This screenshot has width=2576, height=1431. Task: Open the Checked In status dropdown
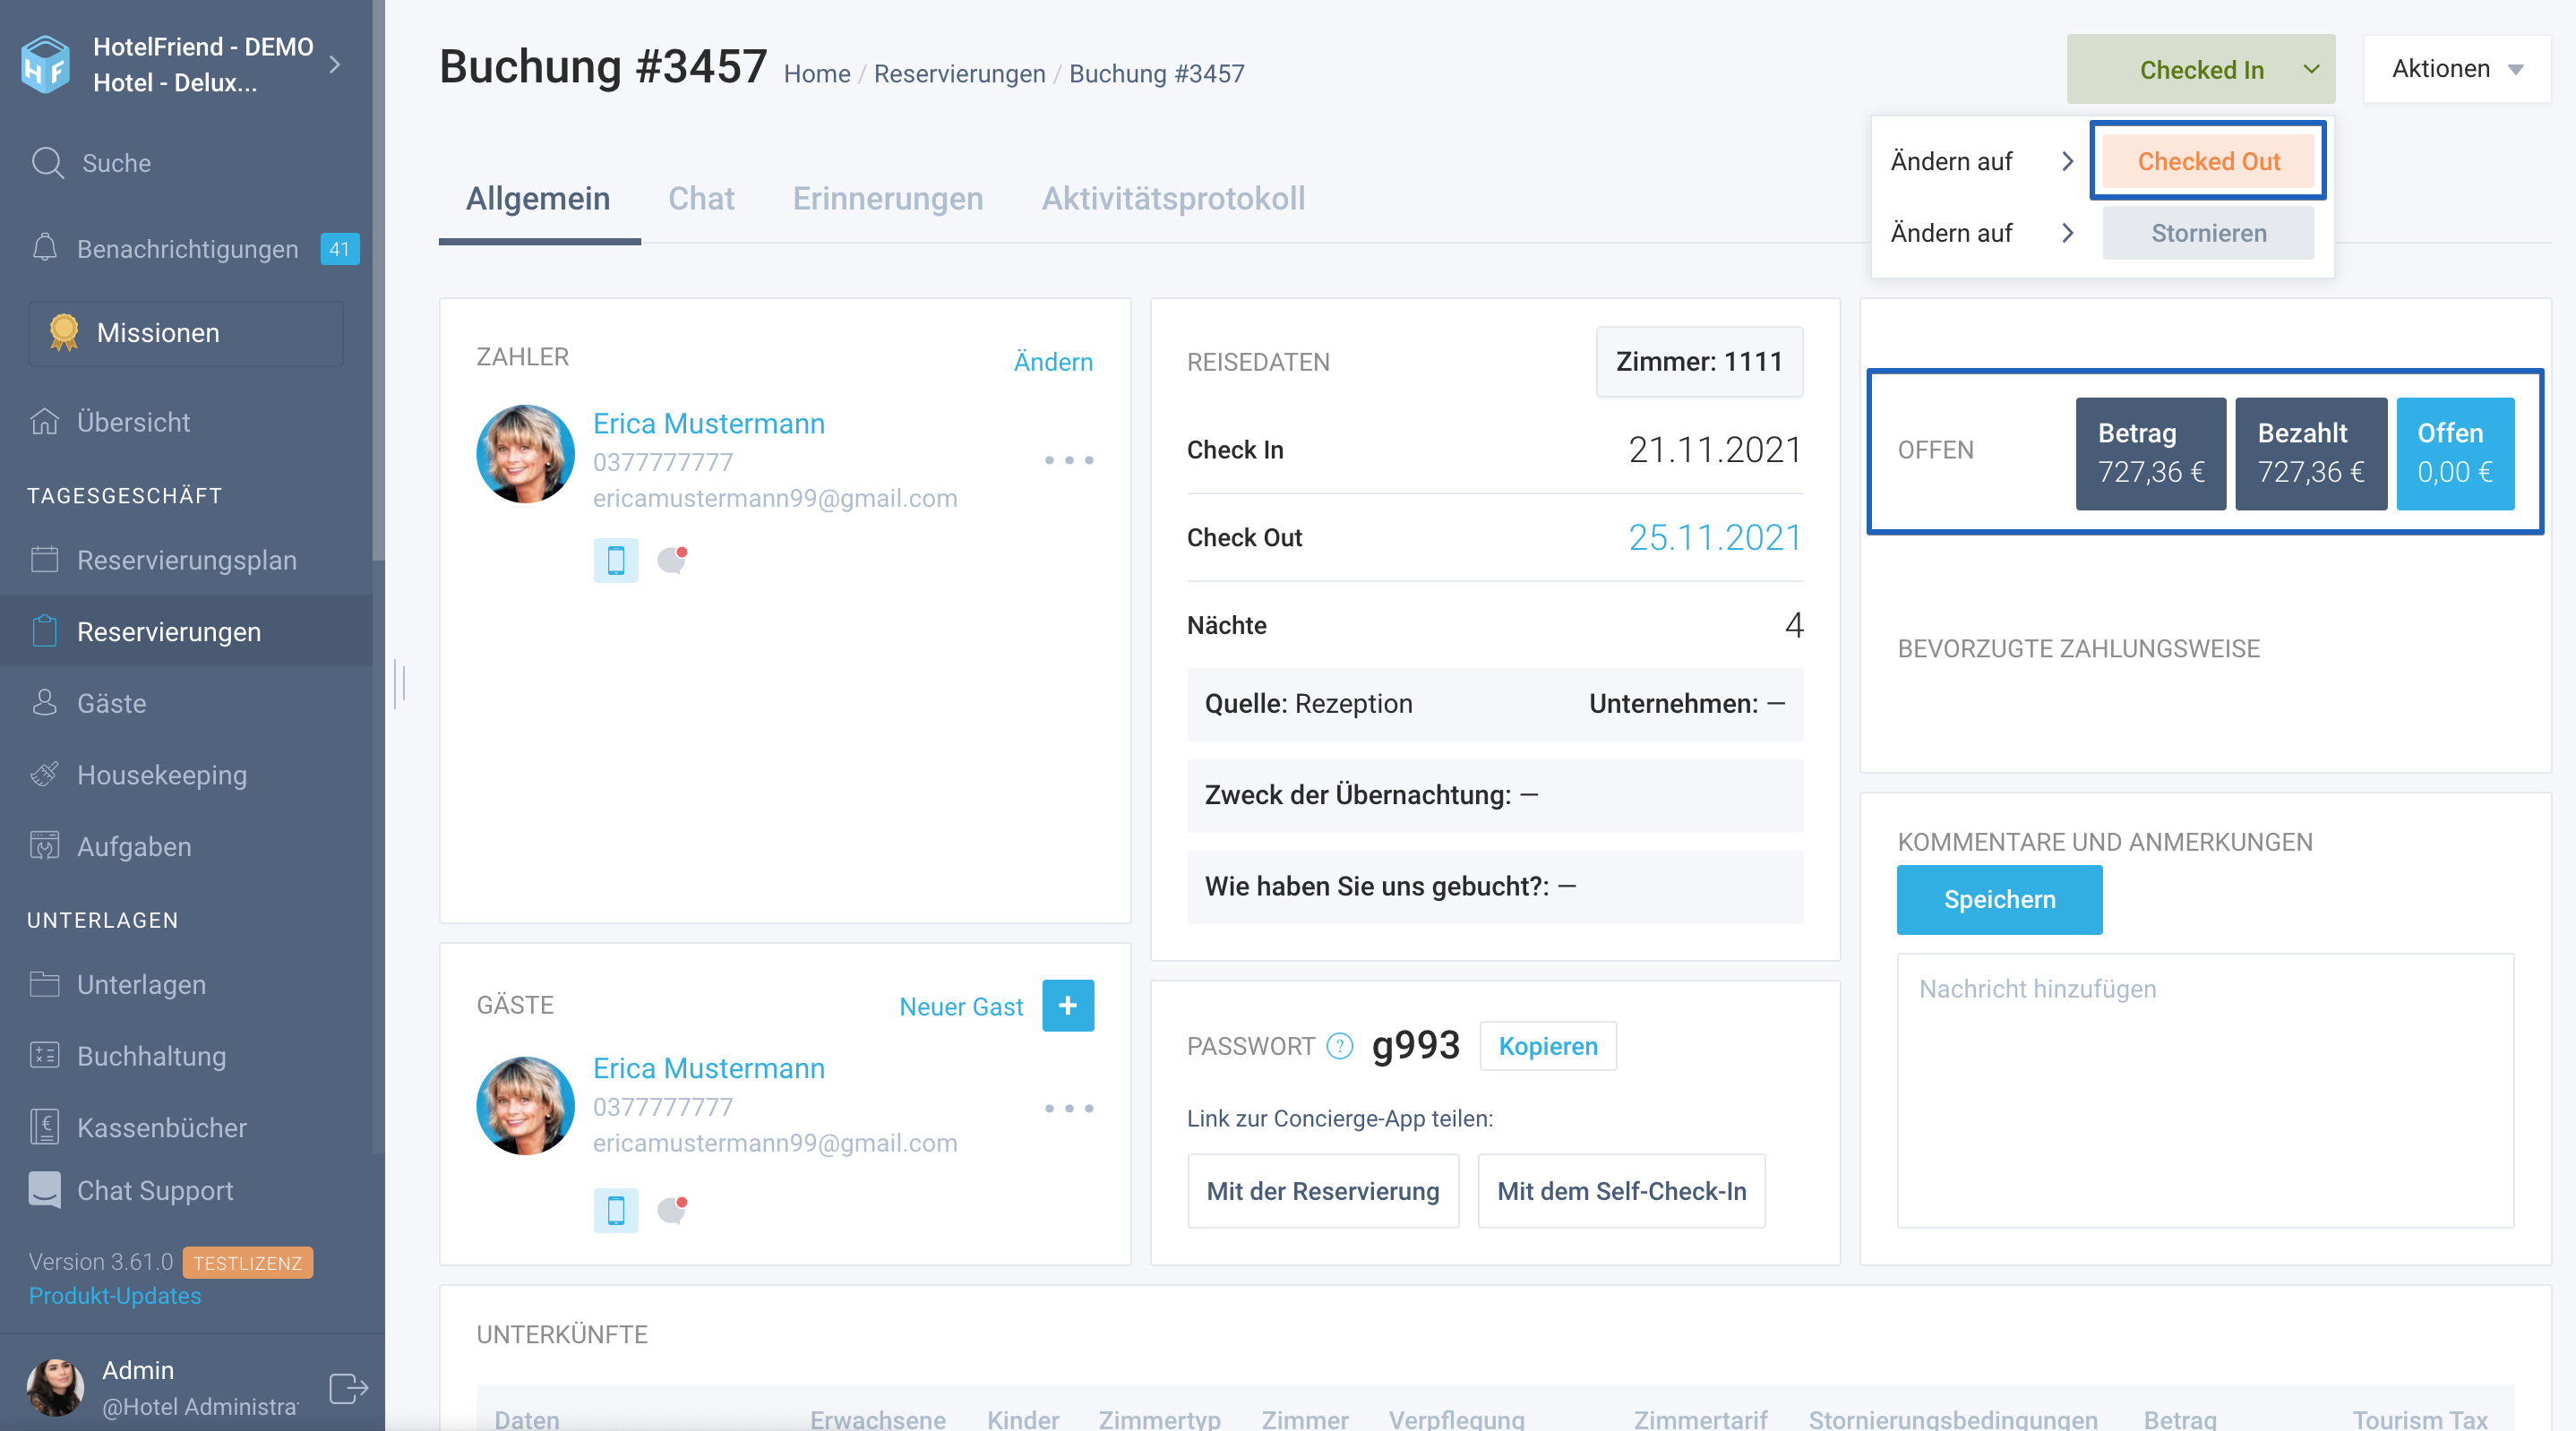pos(2201,69)
